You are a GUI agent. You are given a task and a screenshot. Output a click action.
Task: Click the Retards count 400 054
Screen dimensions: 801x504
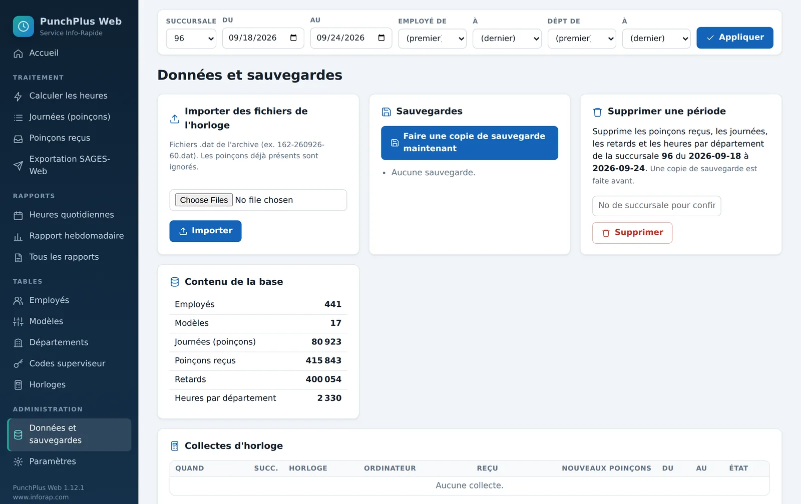pyautogui.click(x=323, y=379)
